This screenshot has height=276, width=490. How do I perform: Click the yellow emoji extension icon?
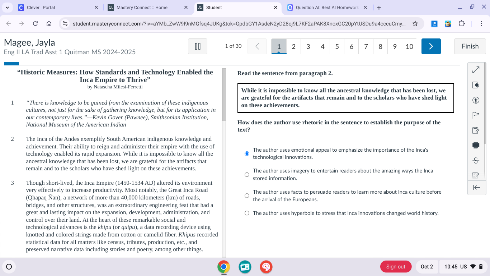tap(448, 24)
